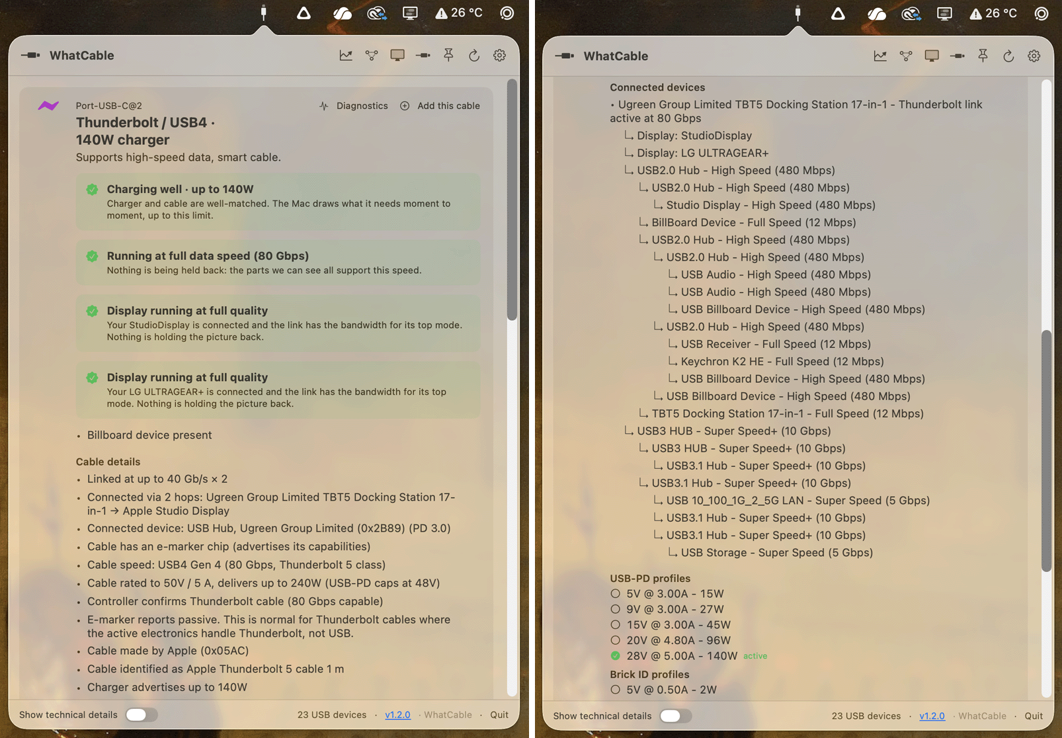Screen dimensions: 1062x738
Task: Open topology nodes icon in left WhatCable window
Action: click(372, 56)
